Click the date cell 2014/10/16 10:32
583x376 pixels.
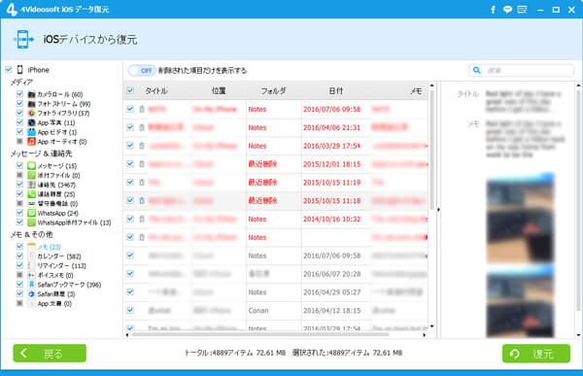point(331,219)
